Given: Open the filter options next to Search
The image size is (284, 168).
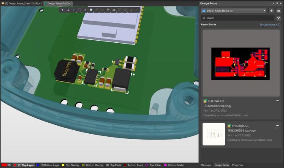Looking at the screenshot, I should coord(279,18).
